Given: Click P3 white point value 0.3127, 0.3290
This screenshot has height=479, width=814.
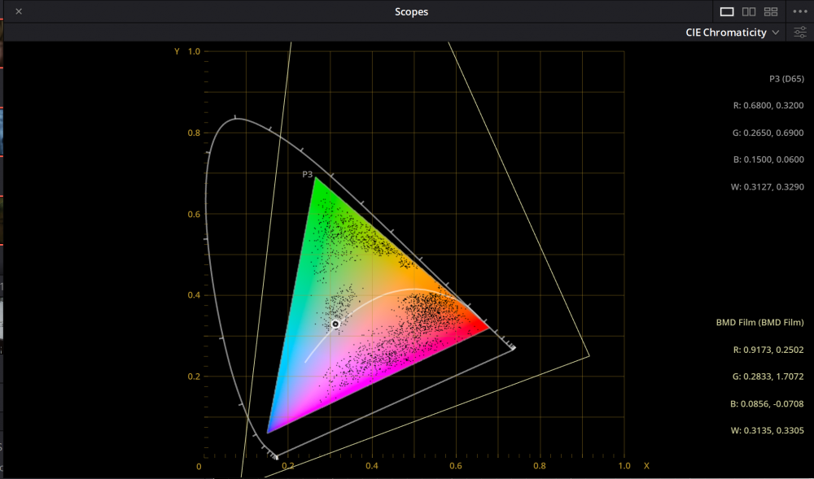Looking at the screenshot, I should tap(768, 187).
